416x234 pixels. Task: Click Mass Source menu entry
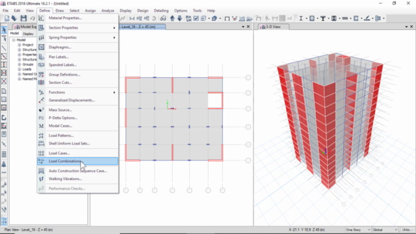click(x=77, y=110)
